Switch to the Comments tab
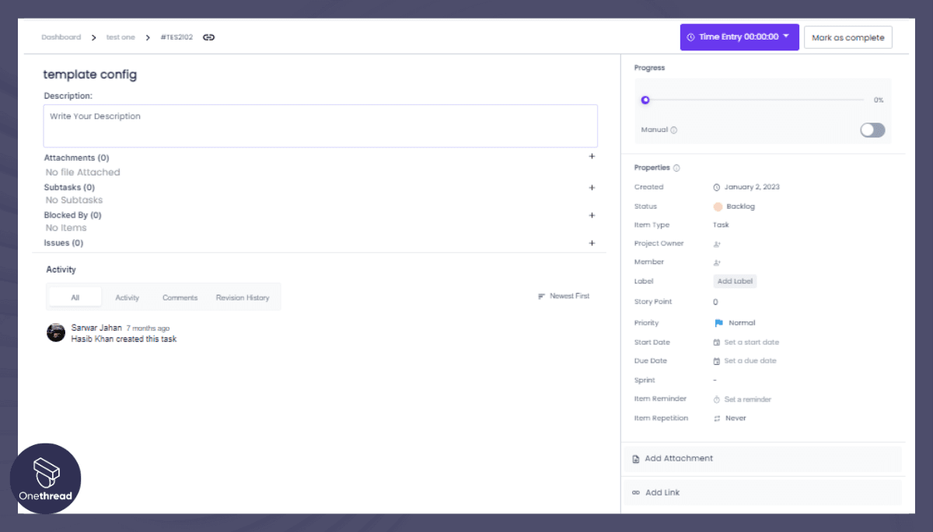Screen dimensions: 933x532 [x=180, y=297]
